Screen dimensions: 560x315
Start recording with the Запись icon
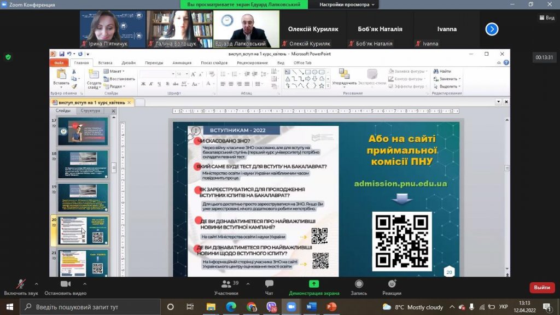coord(359,284)
